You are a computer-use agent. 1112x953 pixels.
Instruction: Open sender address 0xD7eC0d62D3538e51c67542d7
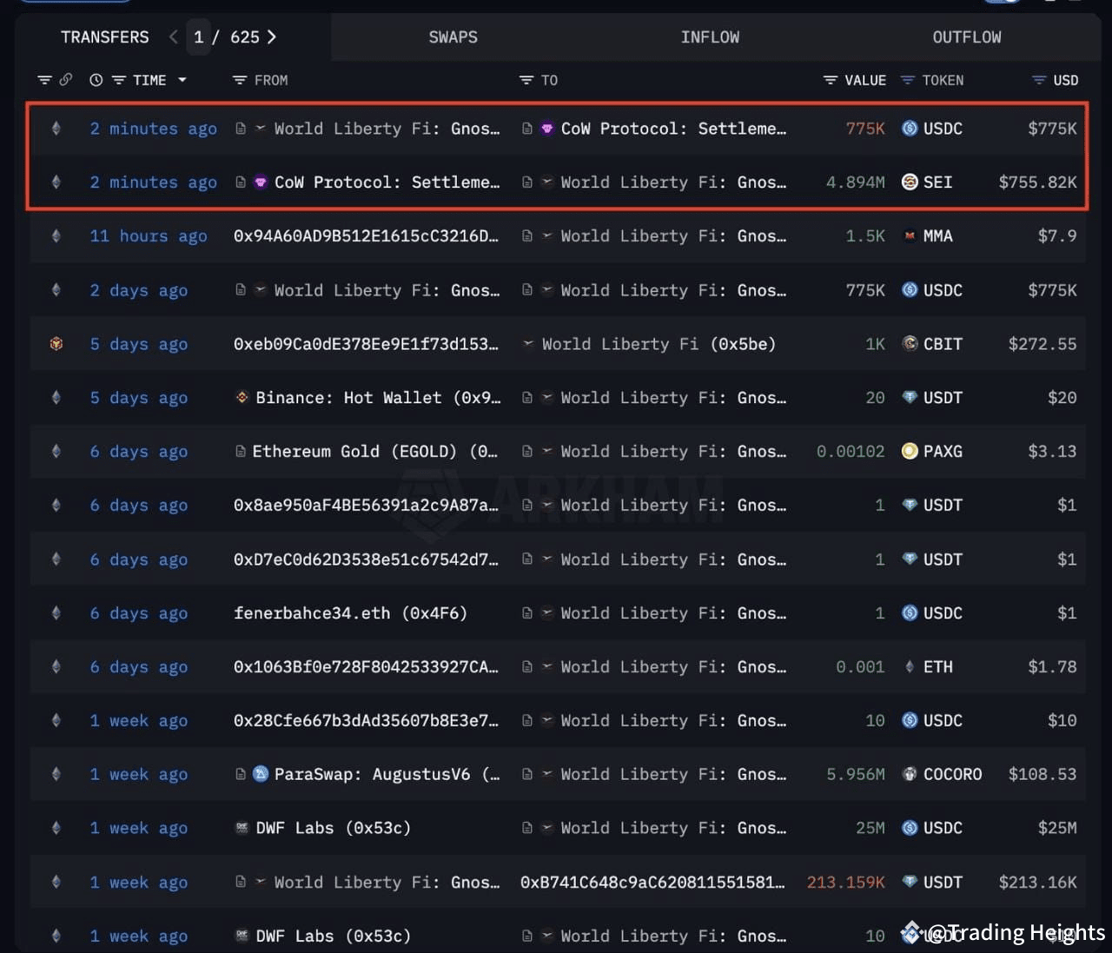pos(366,559)
